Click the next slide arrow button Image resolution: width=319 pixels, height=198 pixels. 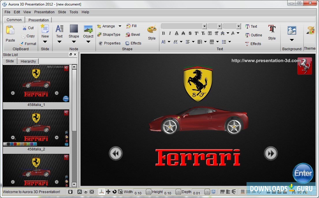pos(271,153)
